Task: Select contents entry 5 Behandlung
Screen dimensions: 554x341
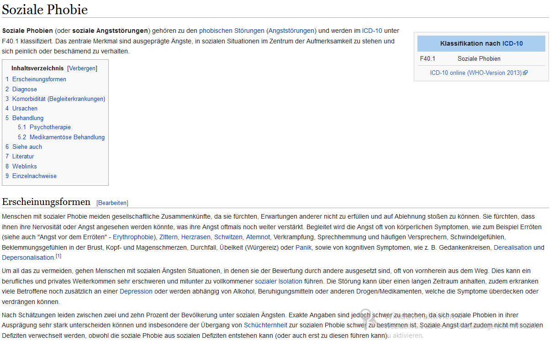Action: (x=25, y=118)
